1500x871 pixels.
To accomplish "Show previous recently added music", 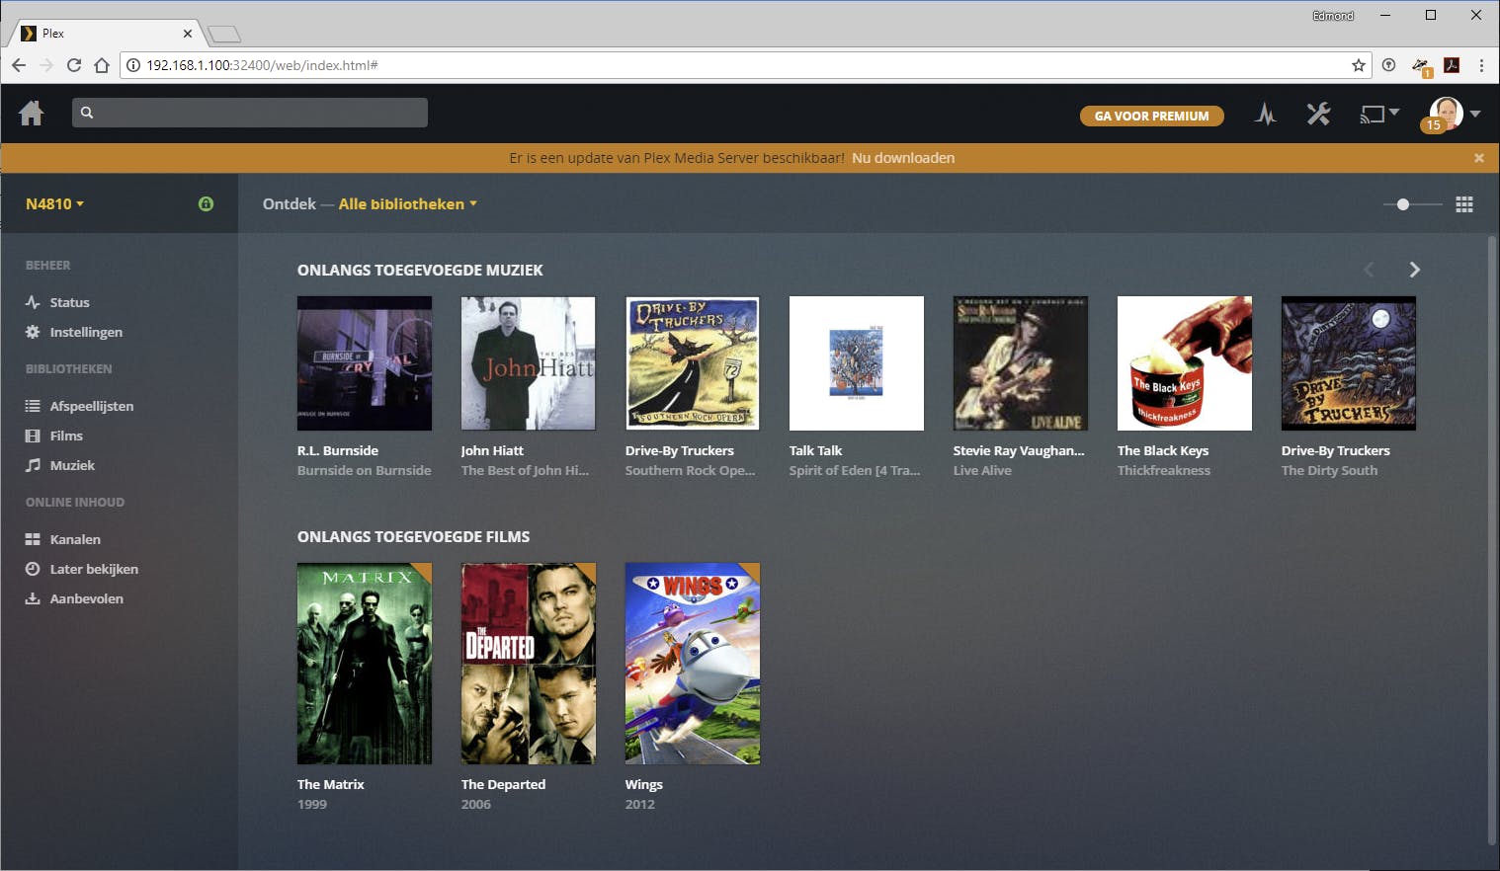I will tap(1369, 270).
